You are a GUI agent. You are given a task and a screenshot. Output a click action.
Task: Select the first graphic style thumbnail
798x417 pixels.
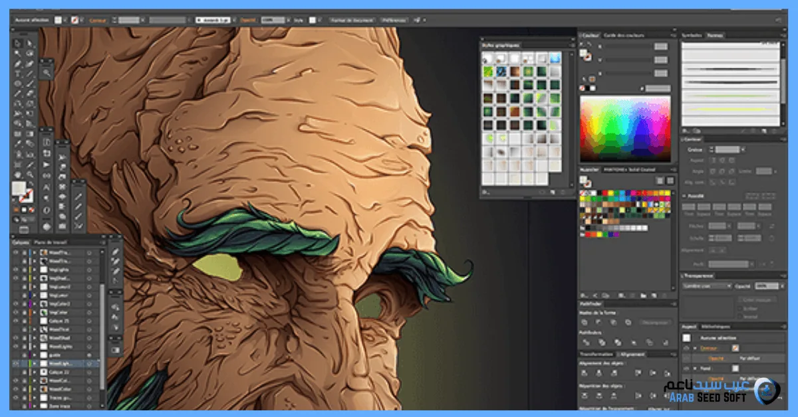(x=488, y=58)
